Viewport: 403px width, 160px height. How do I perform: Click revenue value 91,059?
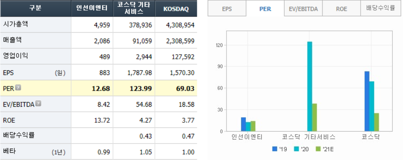[142, 41]
